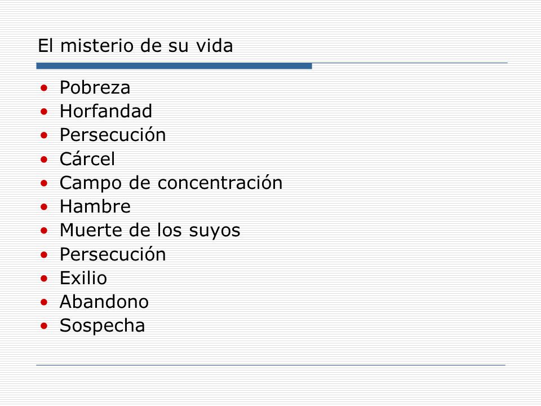The image size is (541, 406).
Task: Click the Horfandad bullet item
Action: [106, 111]
